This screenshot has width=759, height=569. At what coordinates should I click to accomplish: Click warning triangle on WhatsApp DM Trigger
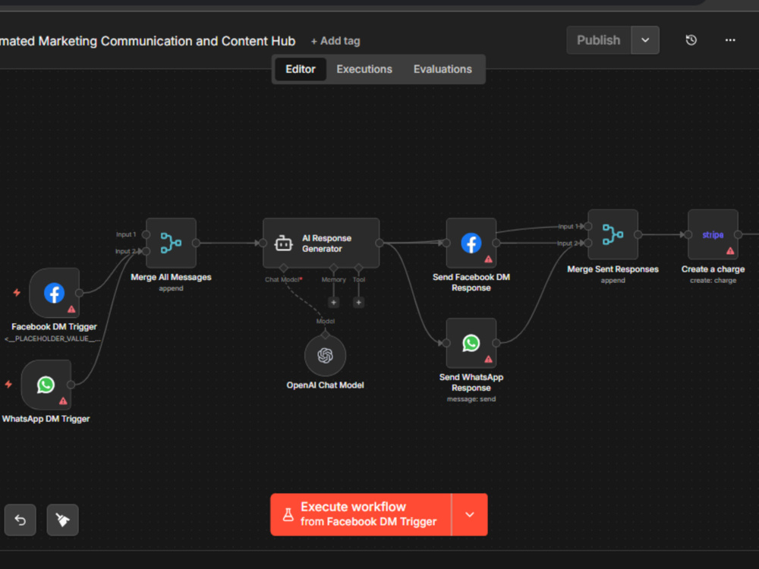click(x=63, y=401)
